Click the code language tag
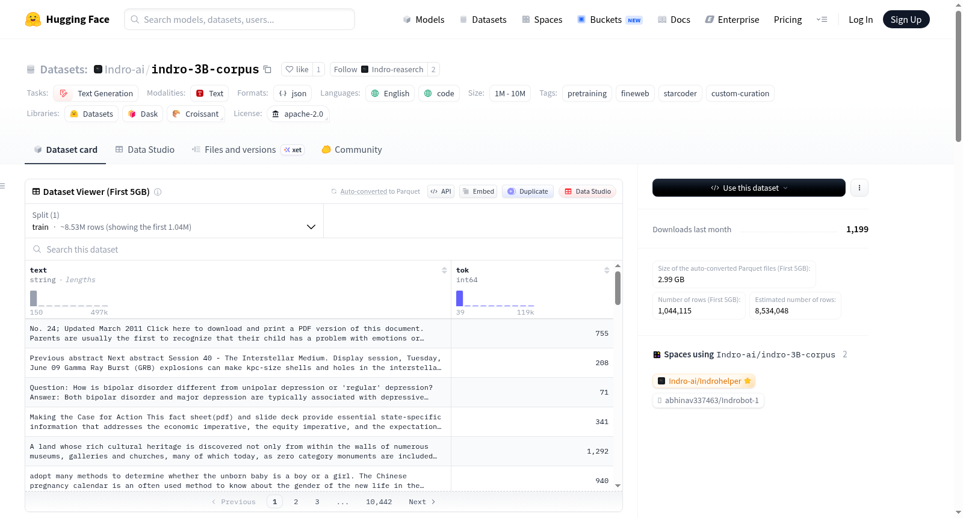 click(439, 93)
